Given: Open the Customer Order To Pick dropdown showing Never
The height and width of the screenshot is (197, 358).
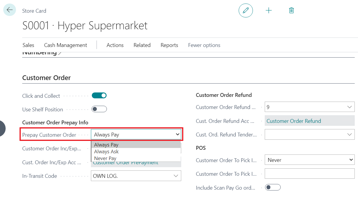Looking at the screenshot, I should 309,160.
